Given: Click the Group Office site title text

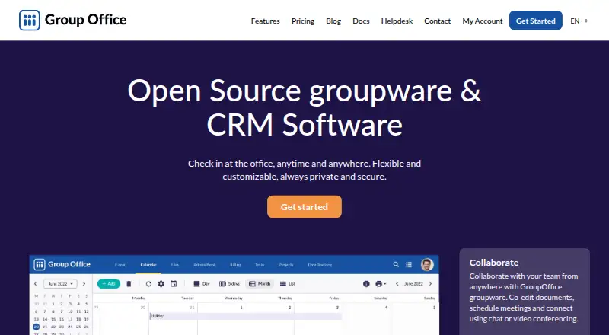Looking at the screenshot, I should click(x=85, y=20).
